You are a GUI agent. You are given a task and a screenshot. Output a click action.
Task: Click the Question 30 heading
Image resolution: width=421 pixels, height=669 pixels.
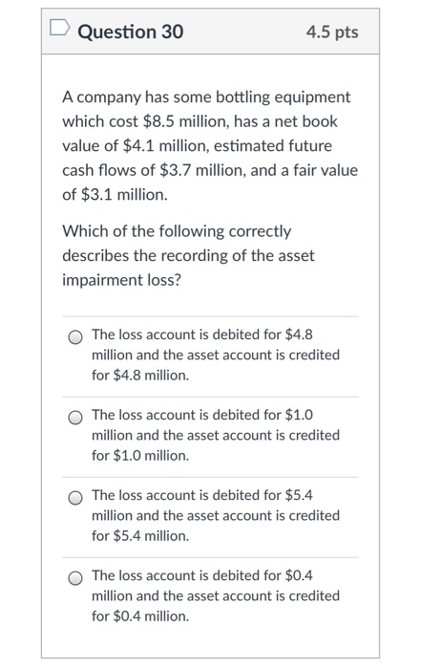(131, 32)
